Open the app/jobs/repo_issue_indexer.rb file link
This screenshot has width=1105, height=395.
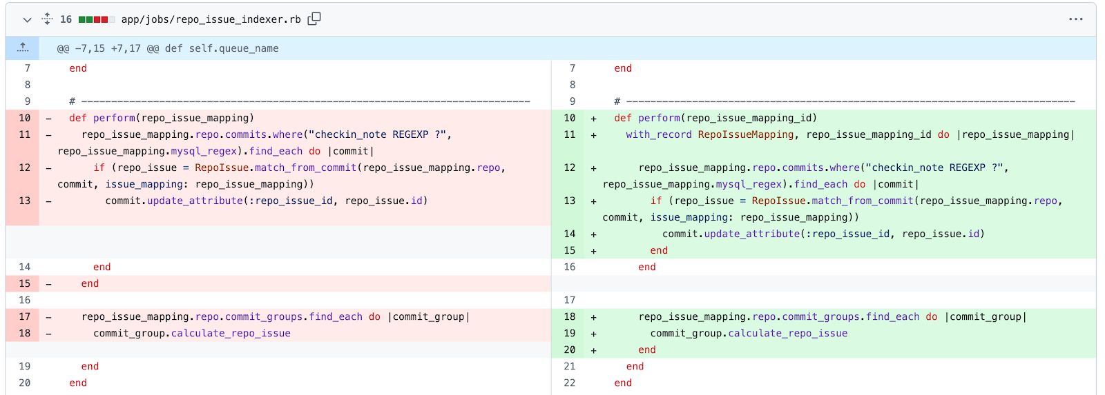(x=211, y=19)
